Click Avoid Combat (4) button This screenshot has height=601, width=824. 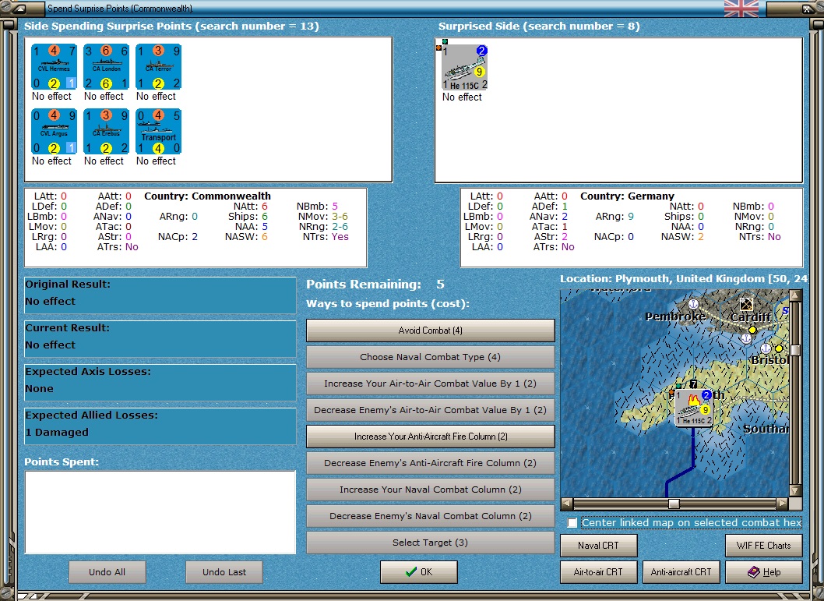[x=431, y=331]
